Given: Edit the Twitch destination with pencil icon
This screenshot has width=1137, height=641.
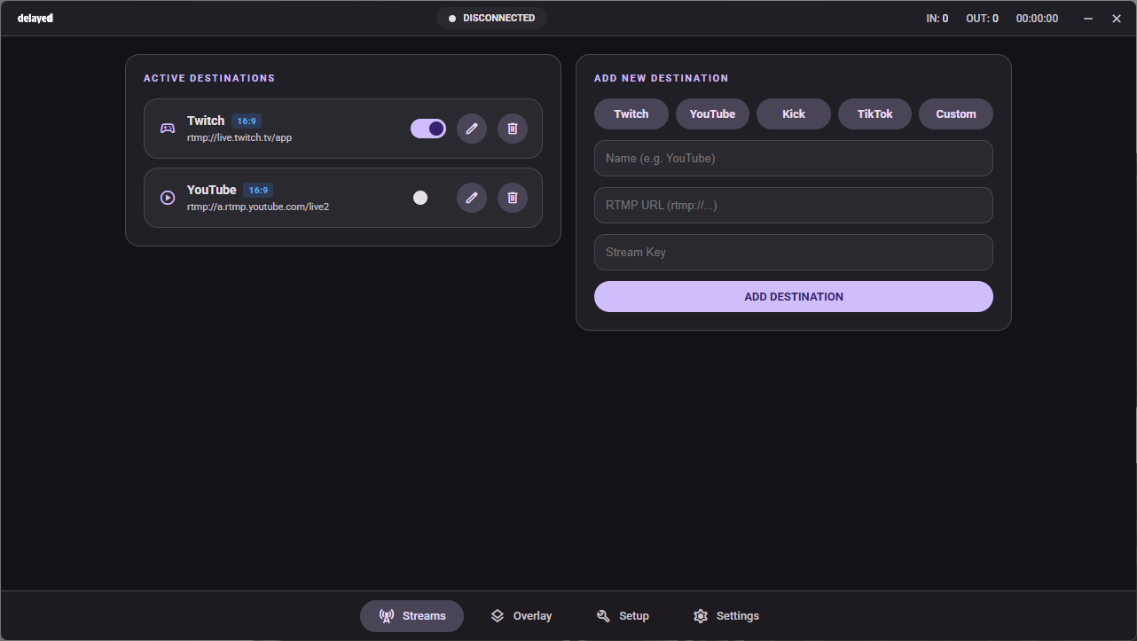Looking at the screenshot, I should pos(472,129).
